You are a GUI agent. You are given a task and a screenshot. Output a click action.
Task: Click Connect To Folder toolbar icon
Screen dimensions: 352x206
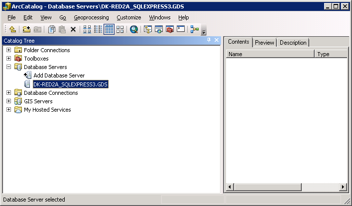coord(26,29)
